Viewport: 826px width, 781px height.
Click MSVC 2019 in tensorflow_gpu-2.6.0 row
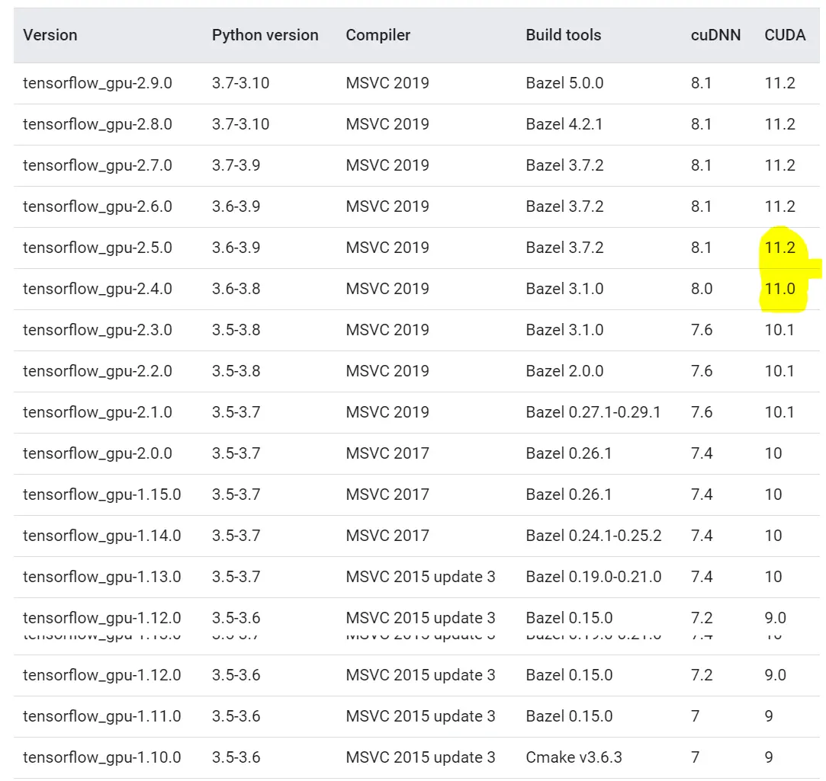click(x=387, y=206)
